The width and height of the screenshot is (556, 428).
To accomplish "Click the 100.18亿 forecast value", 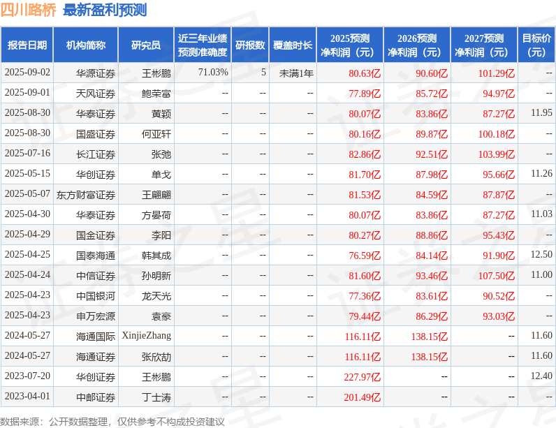I will click(497, 134).
